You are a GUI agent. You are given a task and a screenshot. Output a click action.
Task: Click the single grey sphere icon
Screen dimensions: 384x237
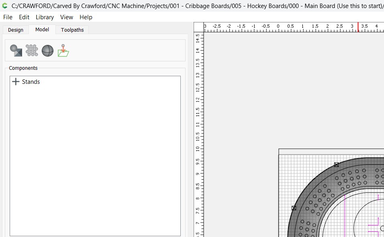point(47,51)
